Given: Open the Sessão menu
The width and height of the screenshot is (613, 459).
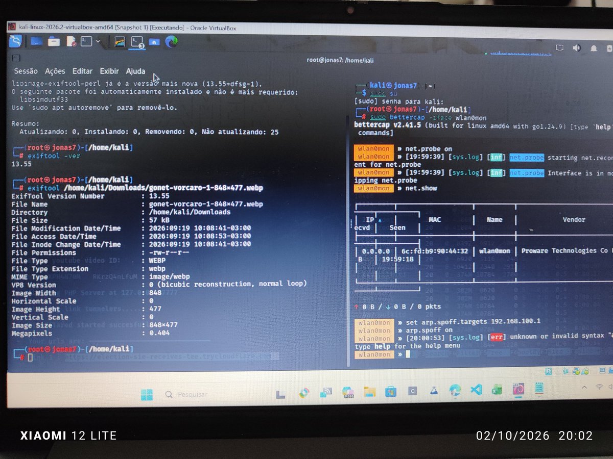Looking at the screenshot, I should point(26,71).
